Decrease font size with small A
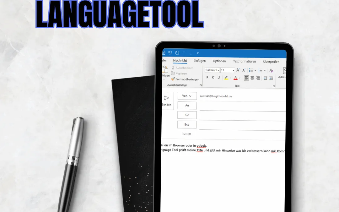 244,70
